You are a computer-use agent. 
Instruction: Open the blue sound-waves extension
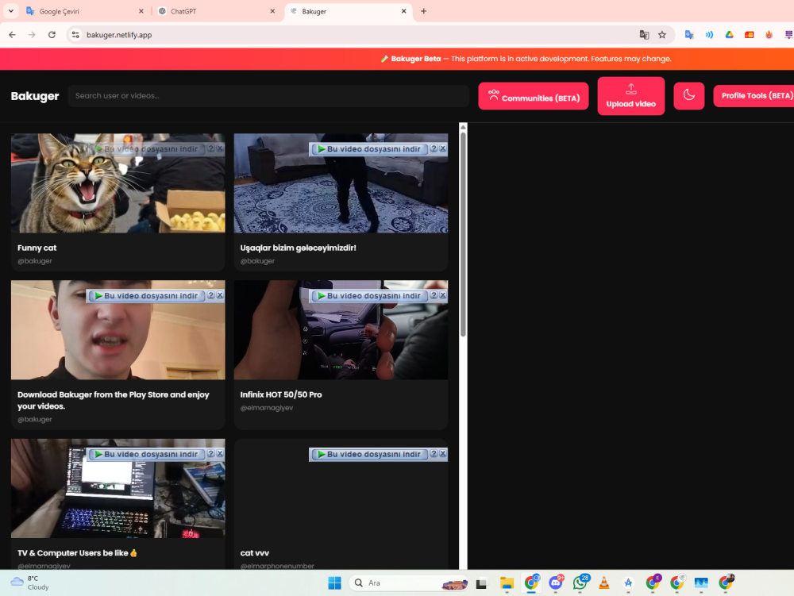tap(709, 35)
